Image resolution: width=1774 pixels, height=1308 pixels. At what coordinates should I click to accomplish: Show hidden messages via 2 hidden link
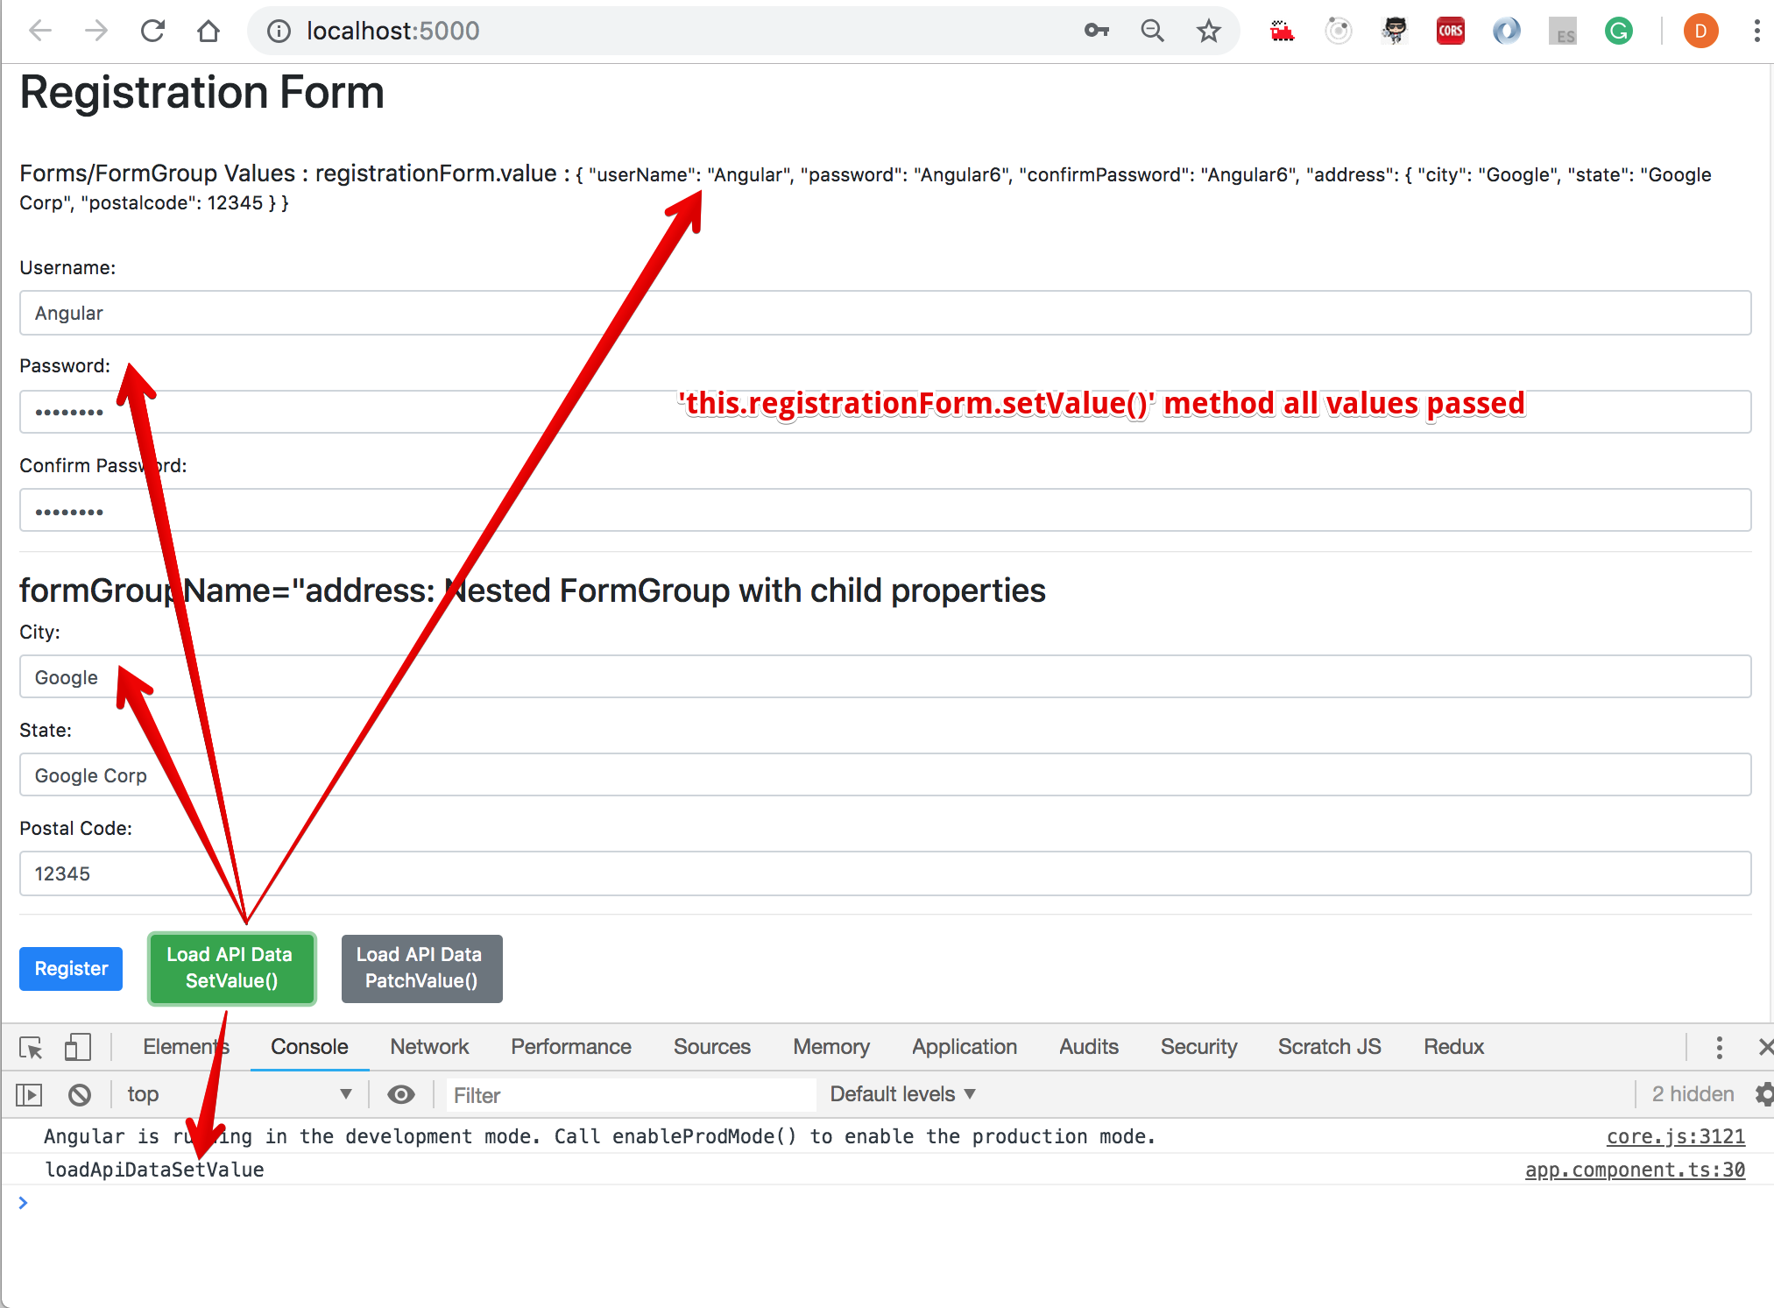1693,1094
